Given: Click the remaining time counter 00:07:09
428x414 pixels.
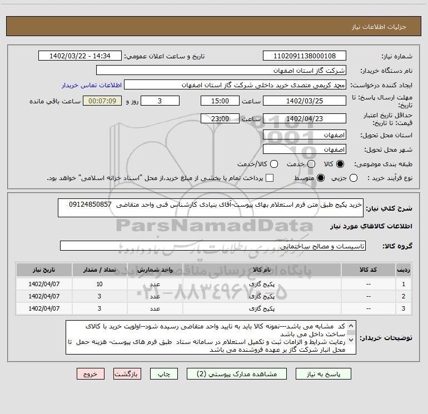Looking at the screenshot, I should (x=102, y=101).
